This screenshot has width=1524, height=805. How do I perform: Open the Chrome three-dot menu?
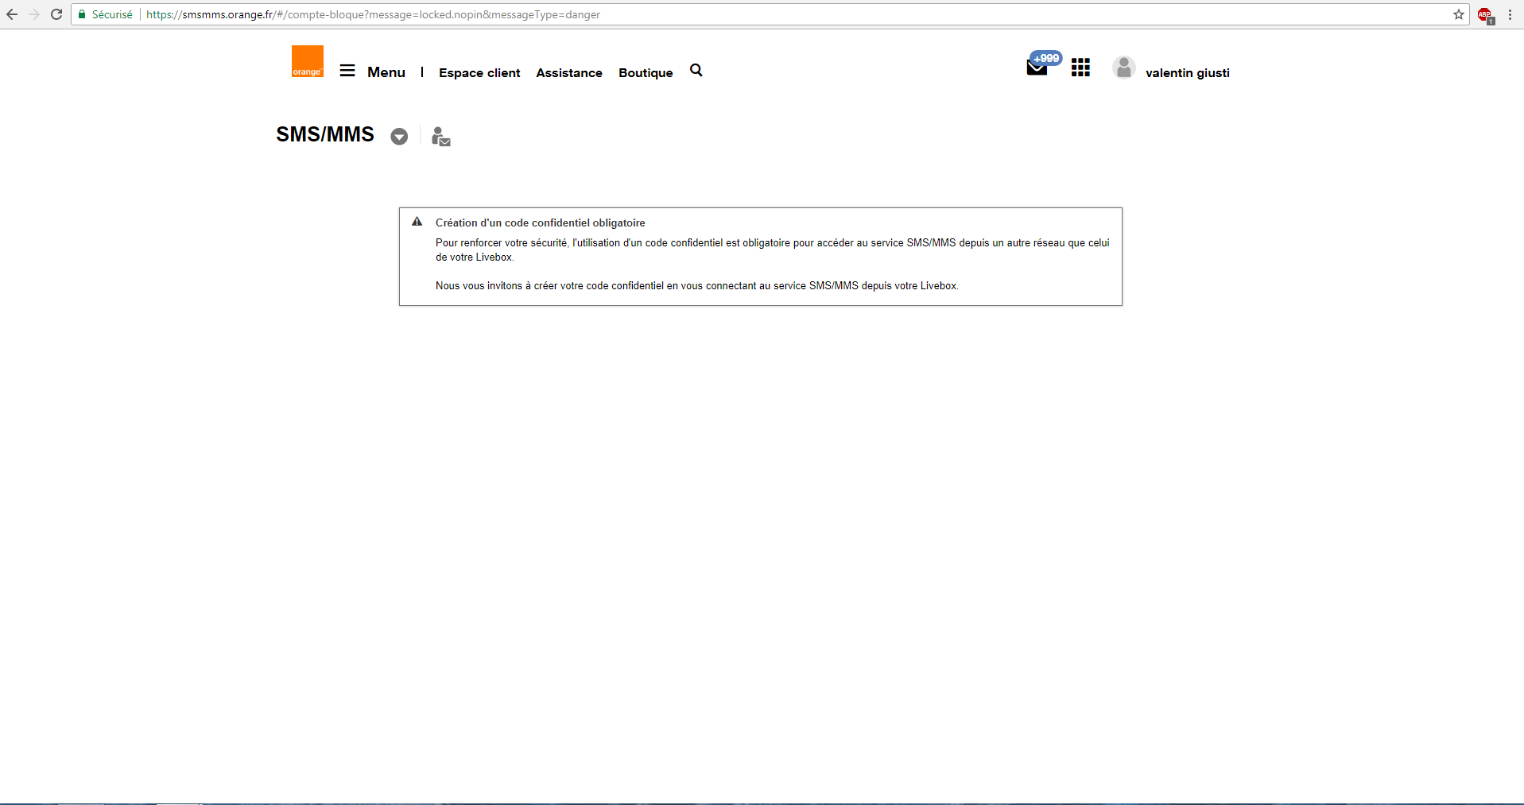tap(1510, 14)
